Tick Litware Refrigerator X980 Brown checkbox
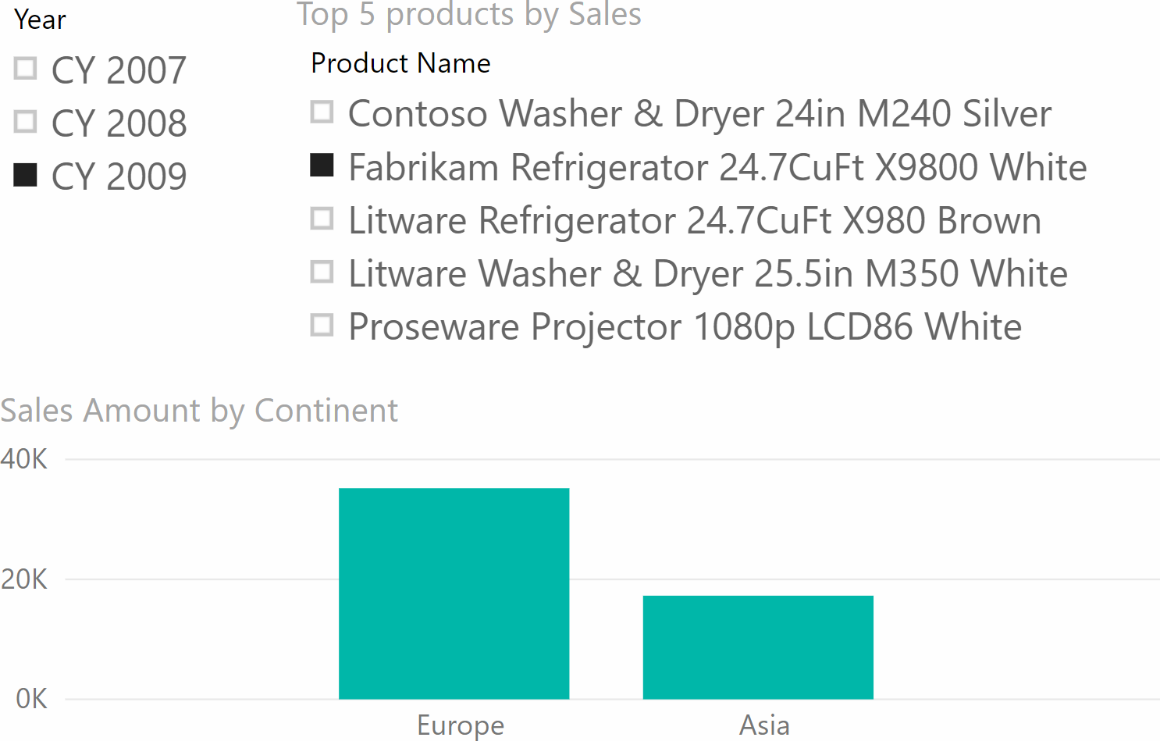 pyautogui.click(x=322, y=219)
